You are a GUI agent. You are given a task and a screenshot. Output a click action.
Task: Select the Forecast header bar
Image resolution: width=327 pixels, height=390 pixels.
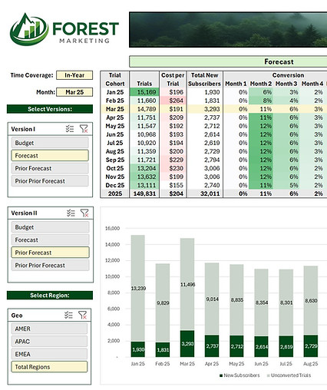[x=228, y=61]
